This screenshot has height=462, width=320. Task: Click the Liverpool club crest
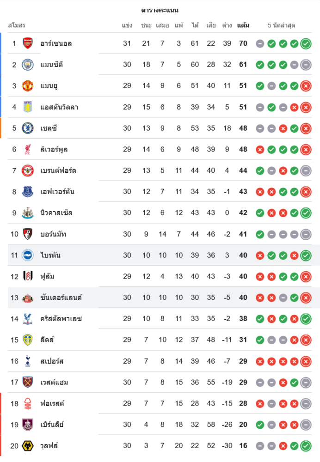click(28, 149)
